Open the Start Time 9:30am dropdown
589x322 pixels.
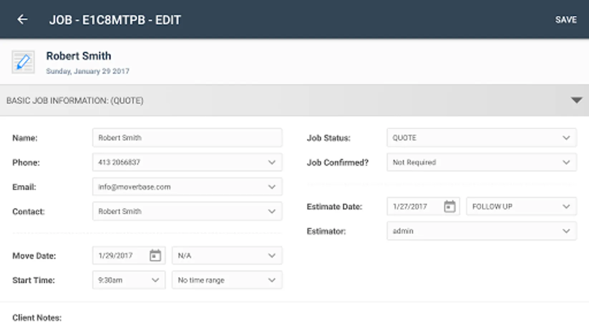[129, 280]
